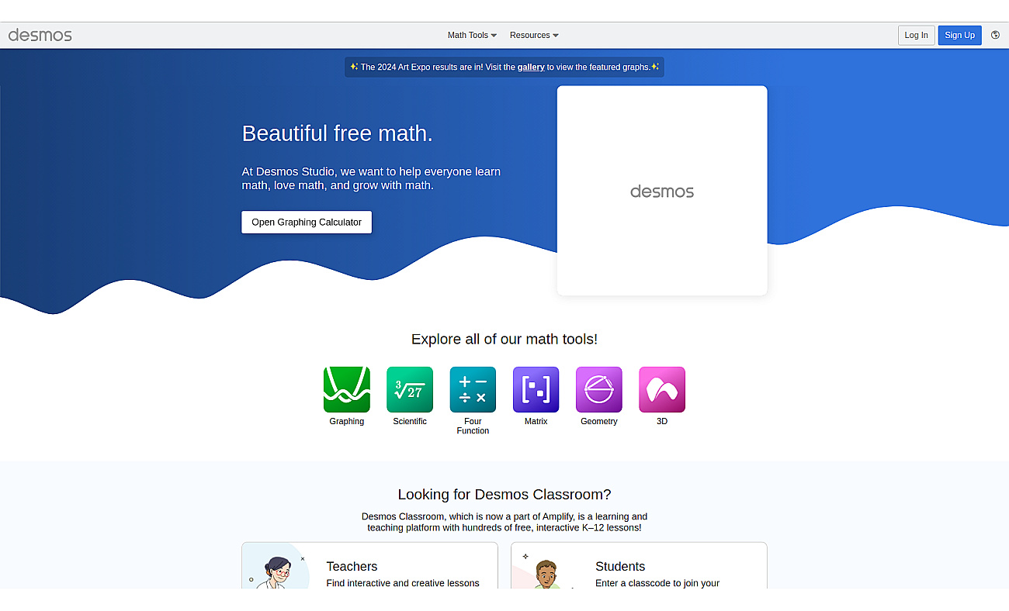Click the Geometry label text

599,422
